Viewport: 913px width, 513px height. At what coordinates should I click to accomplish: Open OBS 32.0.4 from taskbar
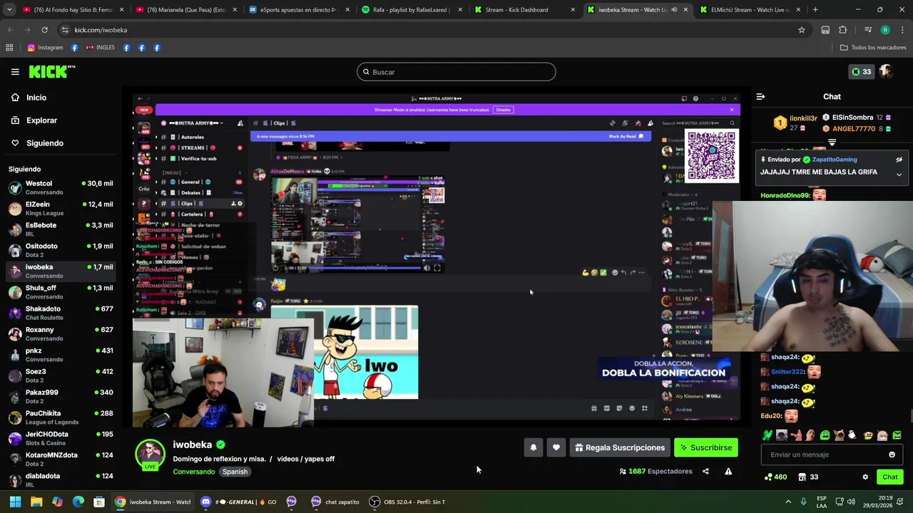point(407,502)
